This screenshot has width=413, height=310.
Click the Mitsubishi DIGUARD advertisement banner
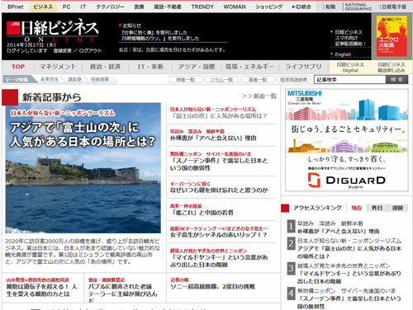346,140
